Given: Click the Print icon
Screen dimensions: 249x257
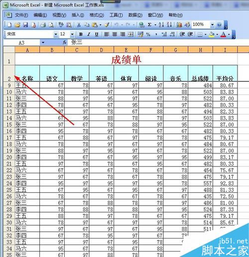Looking at the screenshot, I should coord(43,25).
